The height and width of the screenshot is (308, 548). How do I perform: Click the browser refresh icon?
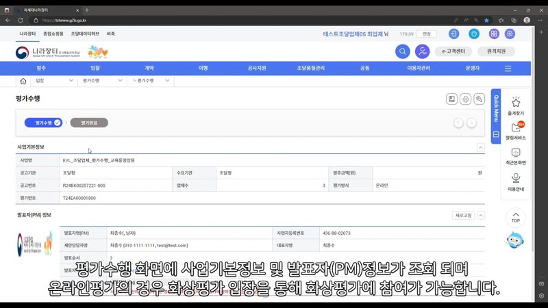pos(21,21)
